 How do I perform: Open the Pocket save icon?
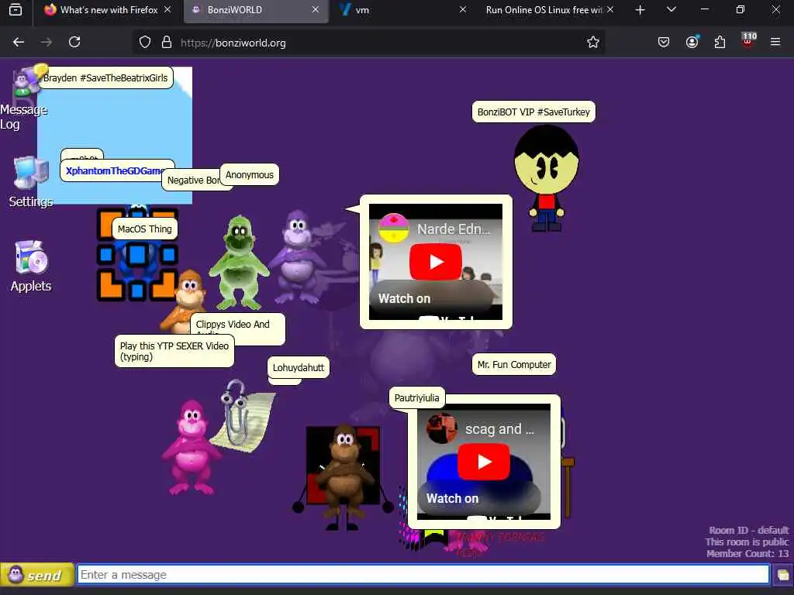pos(664,43)
